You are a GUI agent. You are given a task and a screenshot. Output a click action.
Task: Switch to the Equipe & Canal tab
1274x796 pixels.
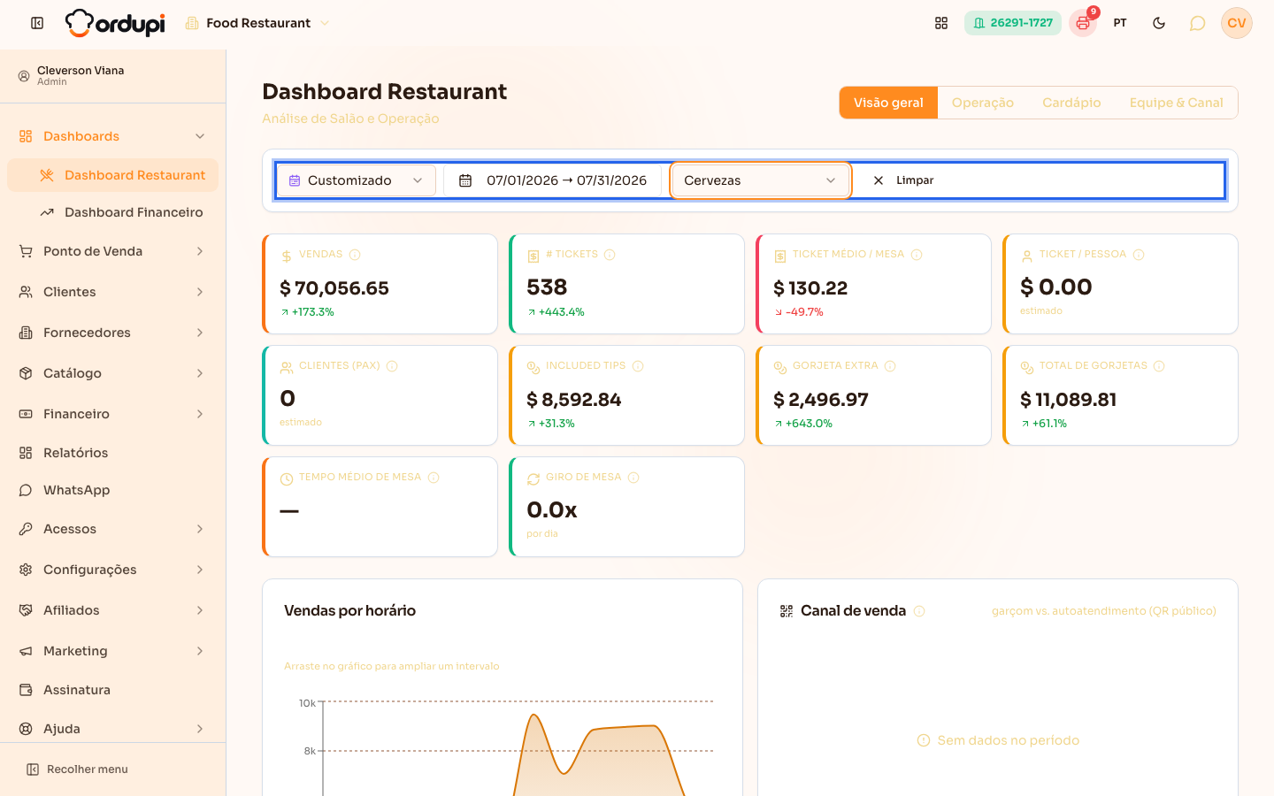pos(1176,103)
